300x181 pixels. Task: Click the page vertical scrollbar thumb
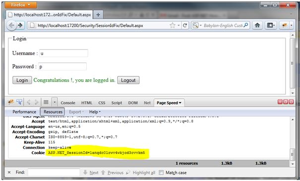pyautogui.click(x=293, y=63)
